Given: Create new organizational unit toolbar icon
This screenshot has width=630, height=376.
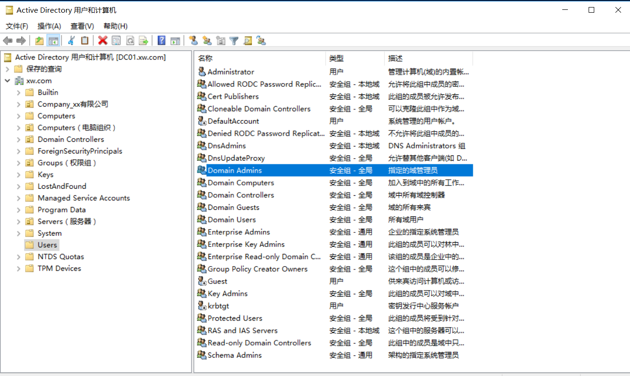Looking at the screenshot, I should point(220,41).
